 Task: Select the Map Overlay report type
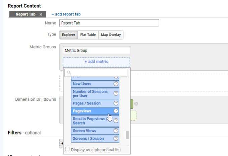111,35
